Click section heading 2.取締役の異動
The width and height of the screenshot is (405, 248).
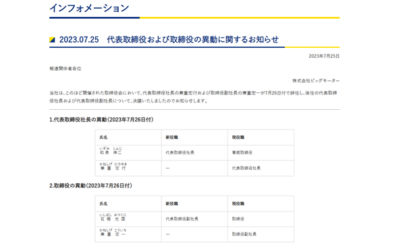click(90, 185)
